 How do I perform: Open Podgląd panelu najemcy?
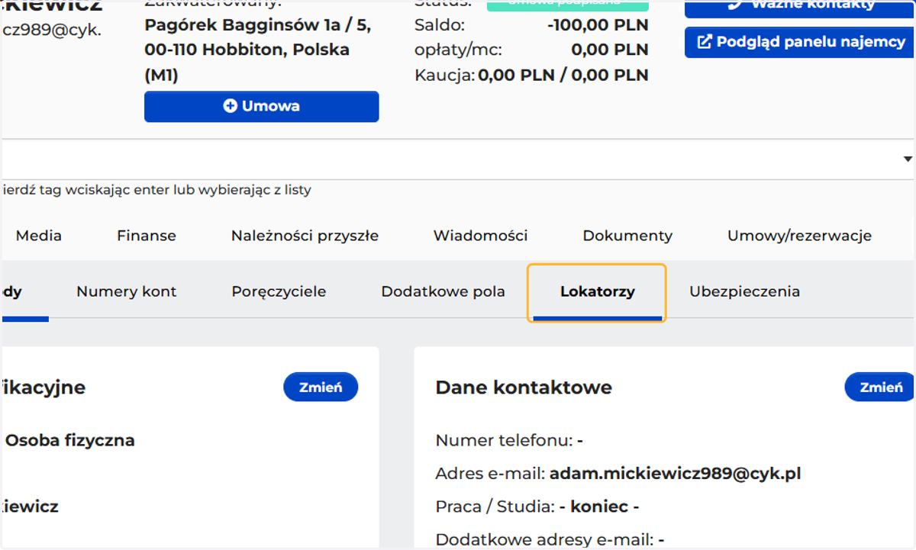point(800,42)
